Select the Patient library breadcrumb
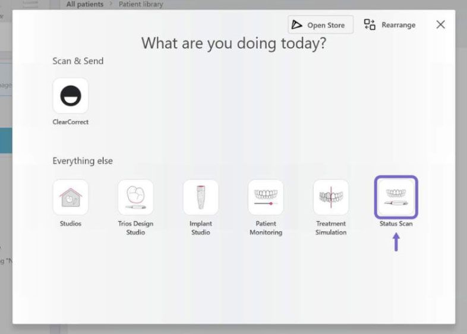Image resolution: width=467 pixels, height=334 pixels. pos(140,4)
